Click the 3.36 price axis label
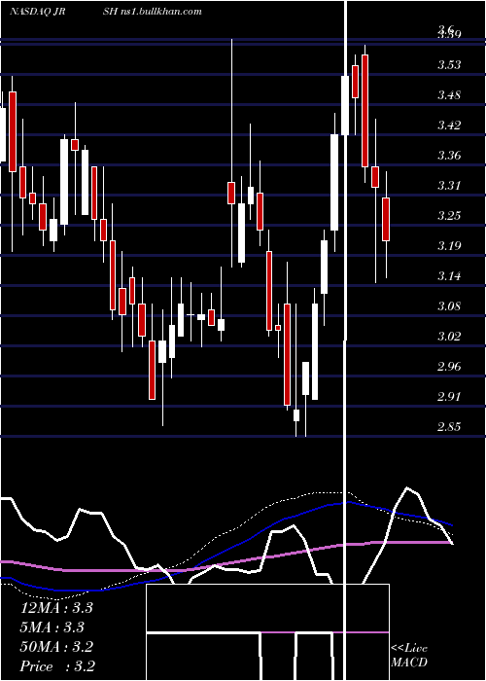486x681 pixels. coord(449,156)
